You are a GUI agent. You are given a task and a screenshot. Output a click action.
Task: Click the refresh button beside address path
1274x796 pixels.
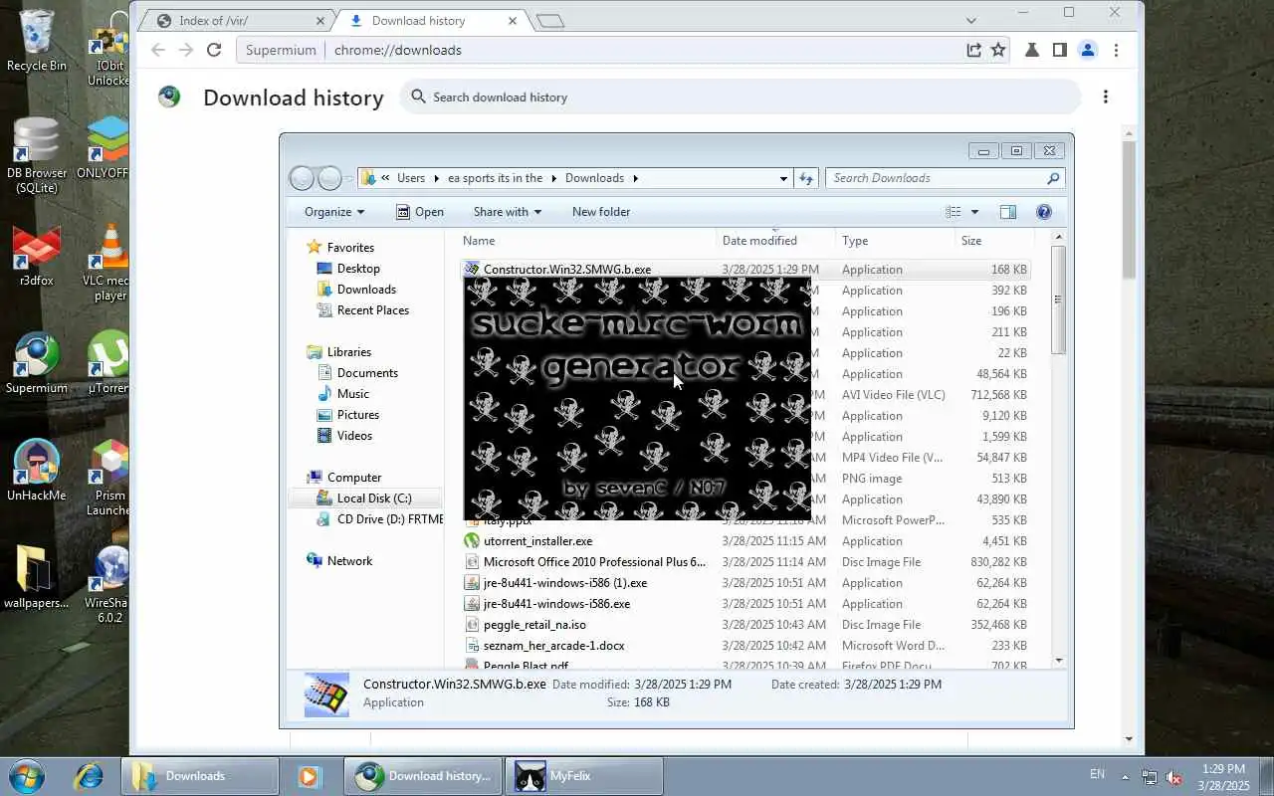tap(806, 178)
